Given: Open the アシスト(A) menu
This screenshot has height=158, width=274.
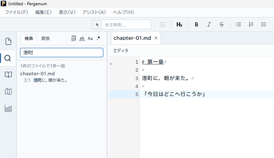Looking at the screenshot, I should click(94, 12).
